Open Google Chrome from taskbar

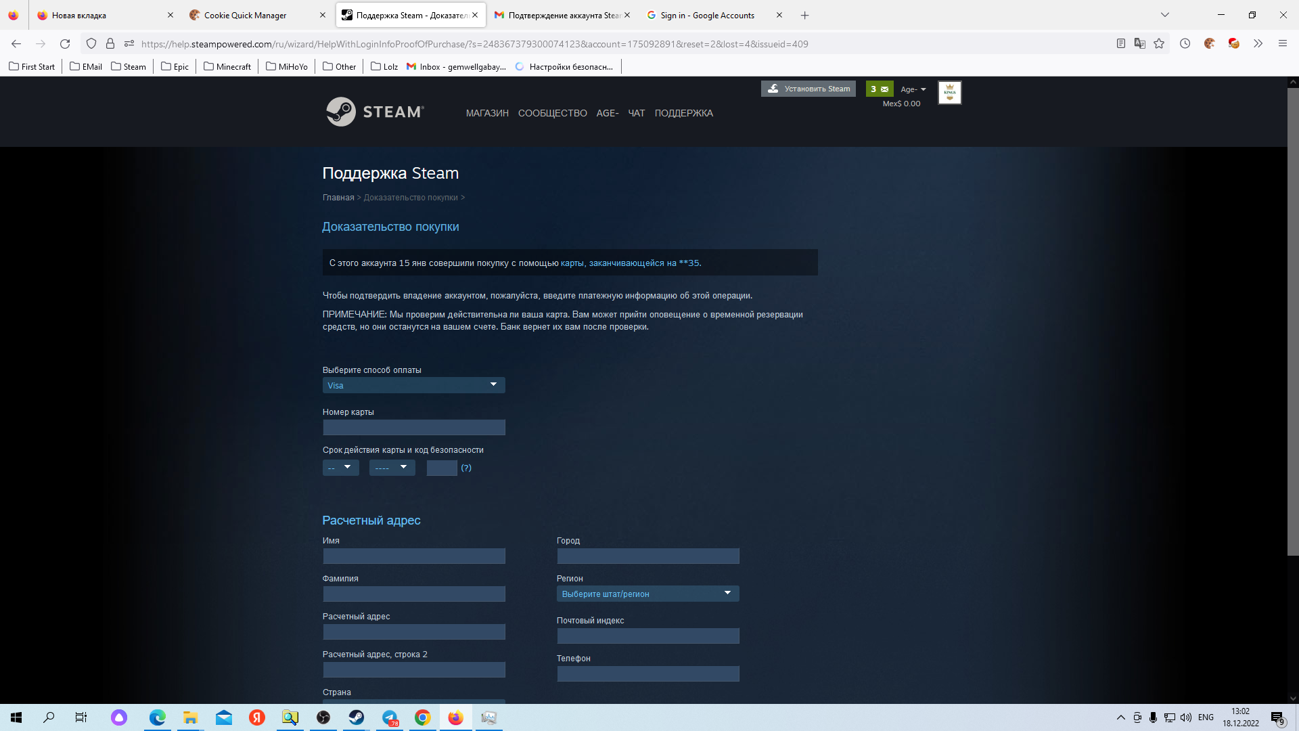coord(423,717)
